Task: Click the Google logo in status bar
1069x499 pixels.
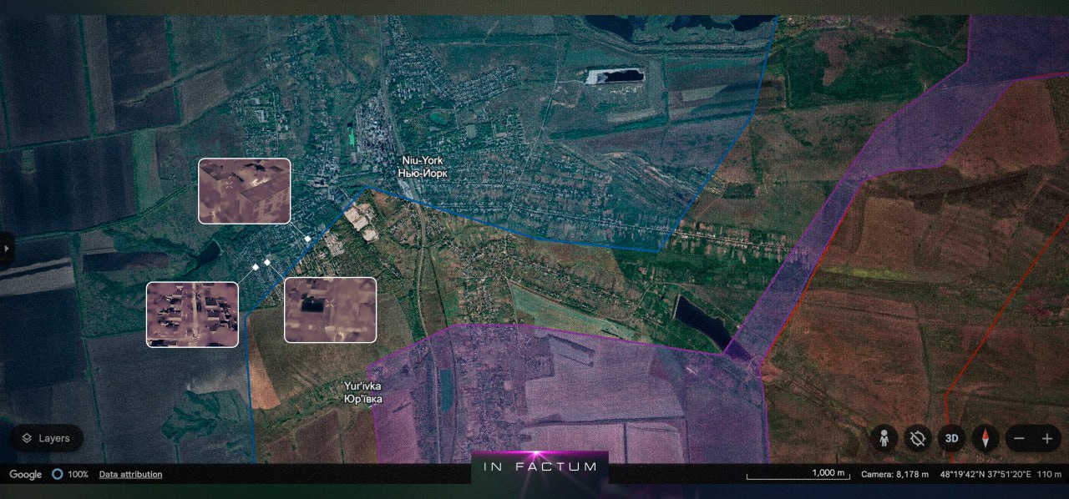Action: point(25,474)
